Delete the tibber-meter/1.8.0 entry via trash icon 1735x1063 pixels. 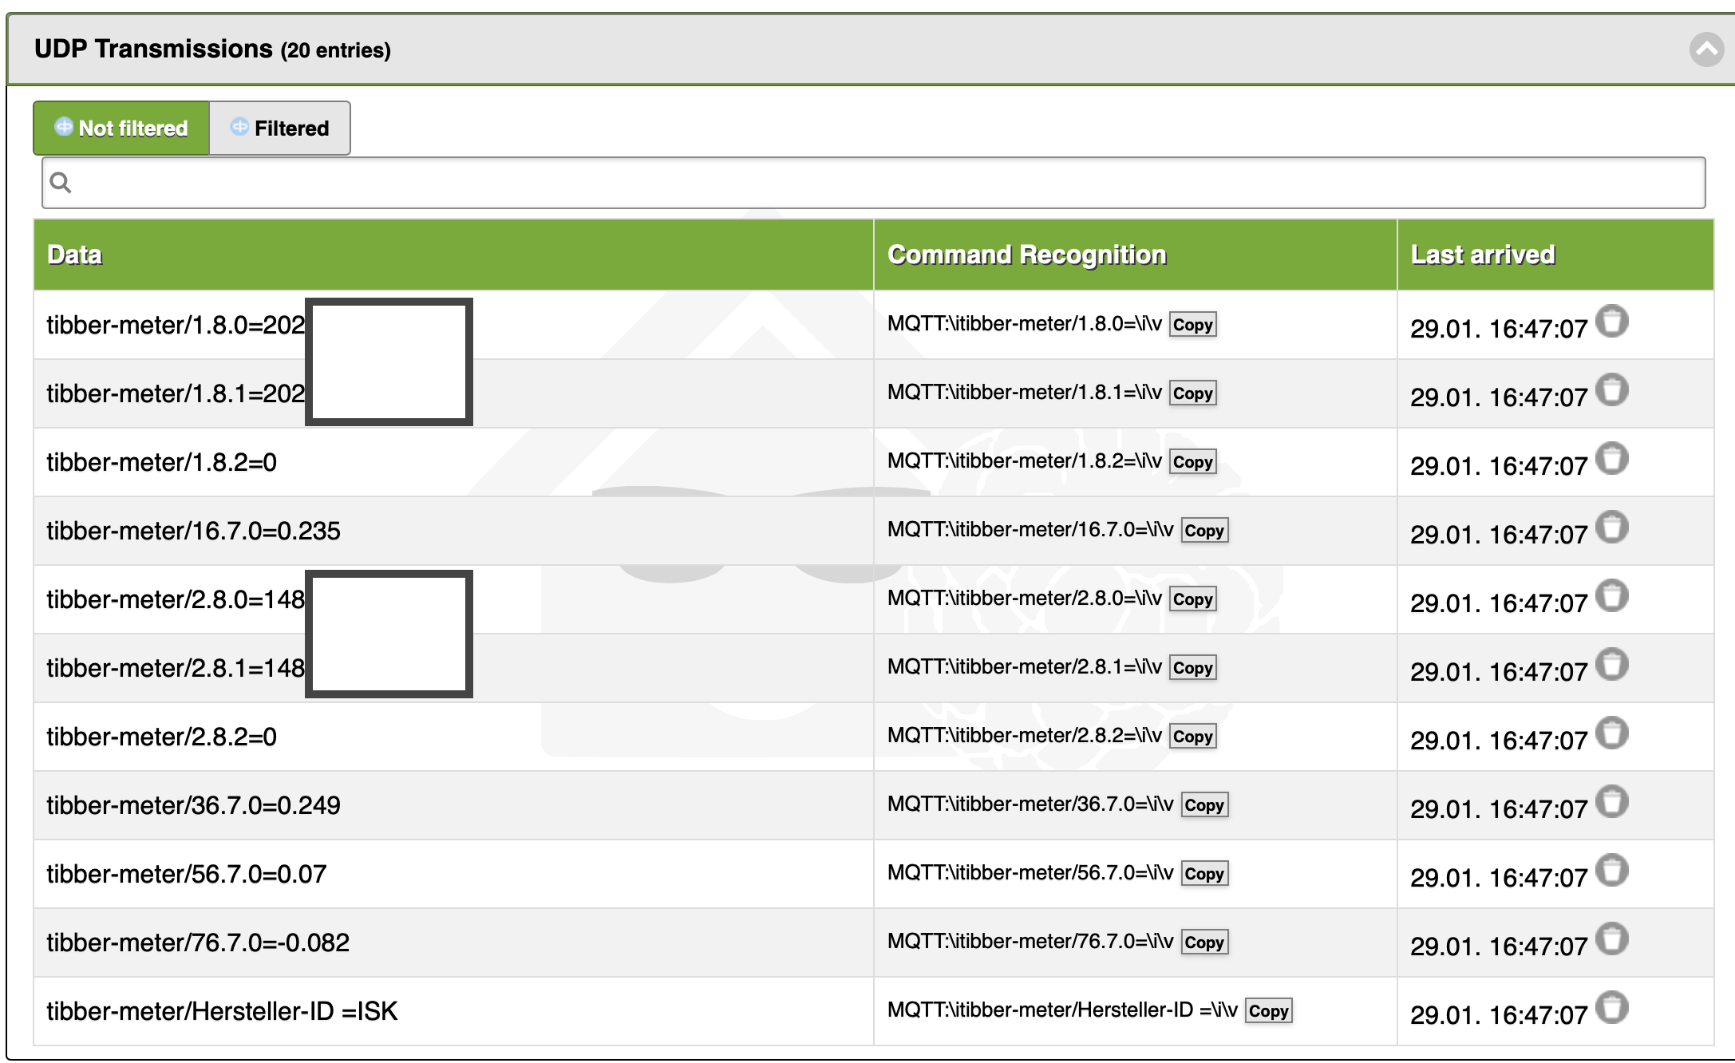tap(1611, 322)
